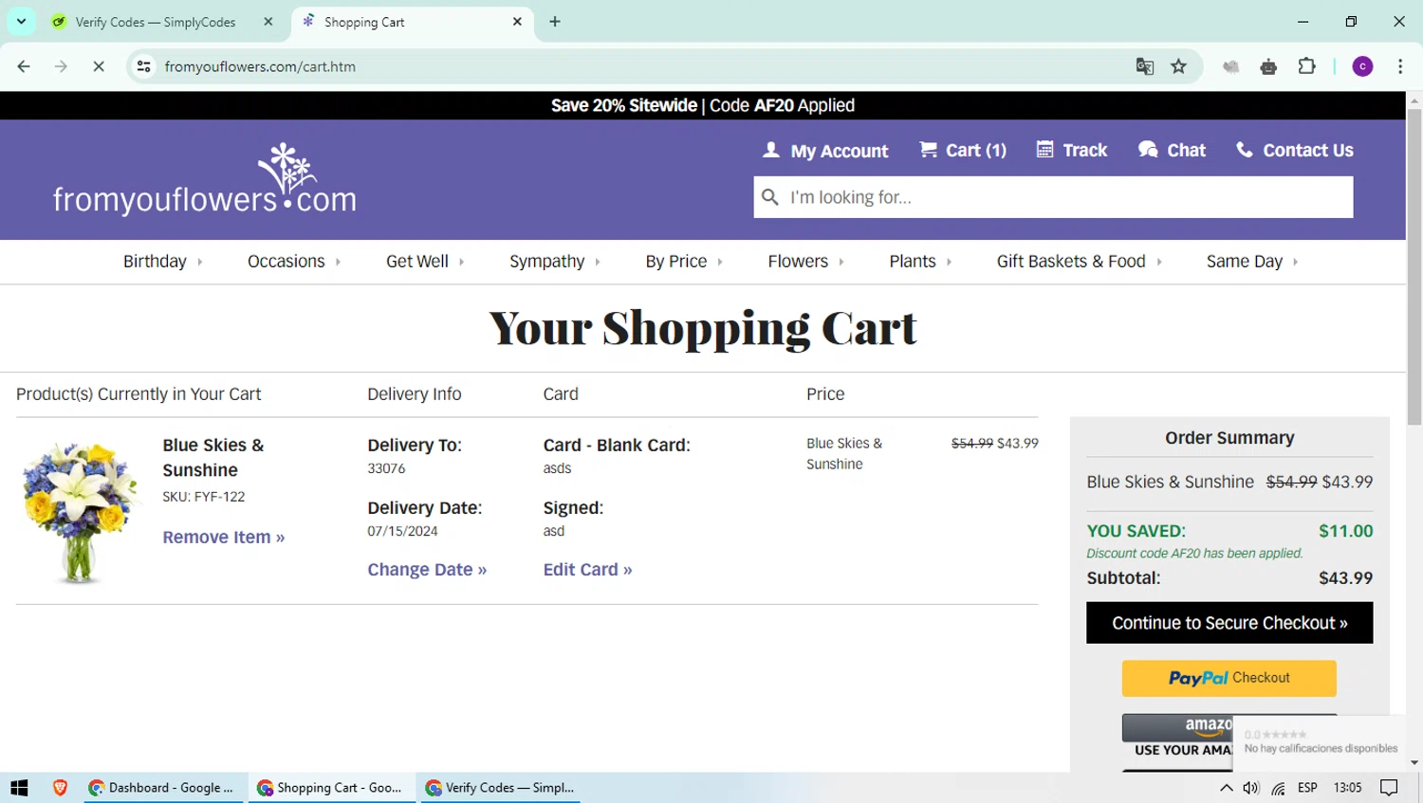1423x803 pixels.
Task: Click the Blue Skies & Sunshine bouquet thumbnail
Action: point(78,512)
